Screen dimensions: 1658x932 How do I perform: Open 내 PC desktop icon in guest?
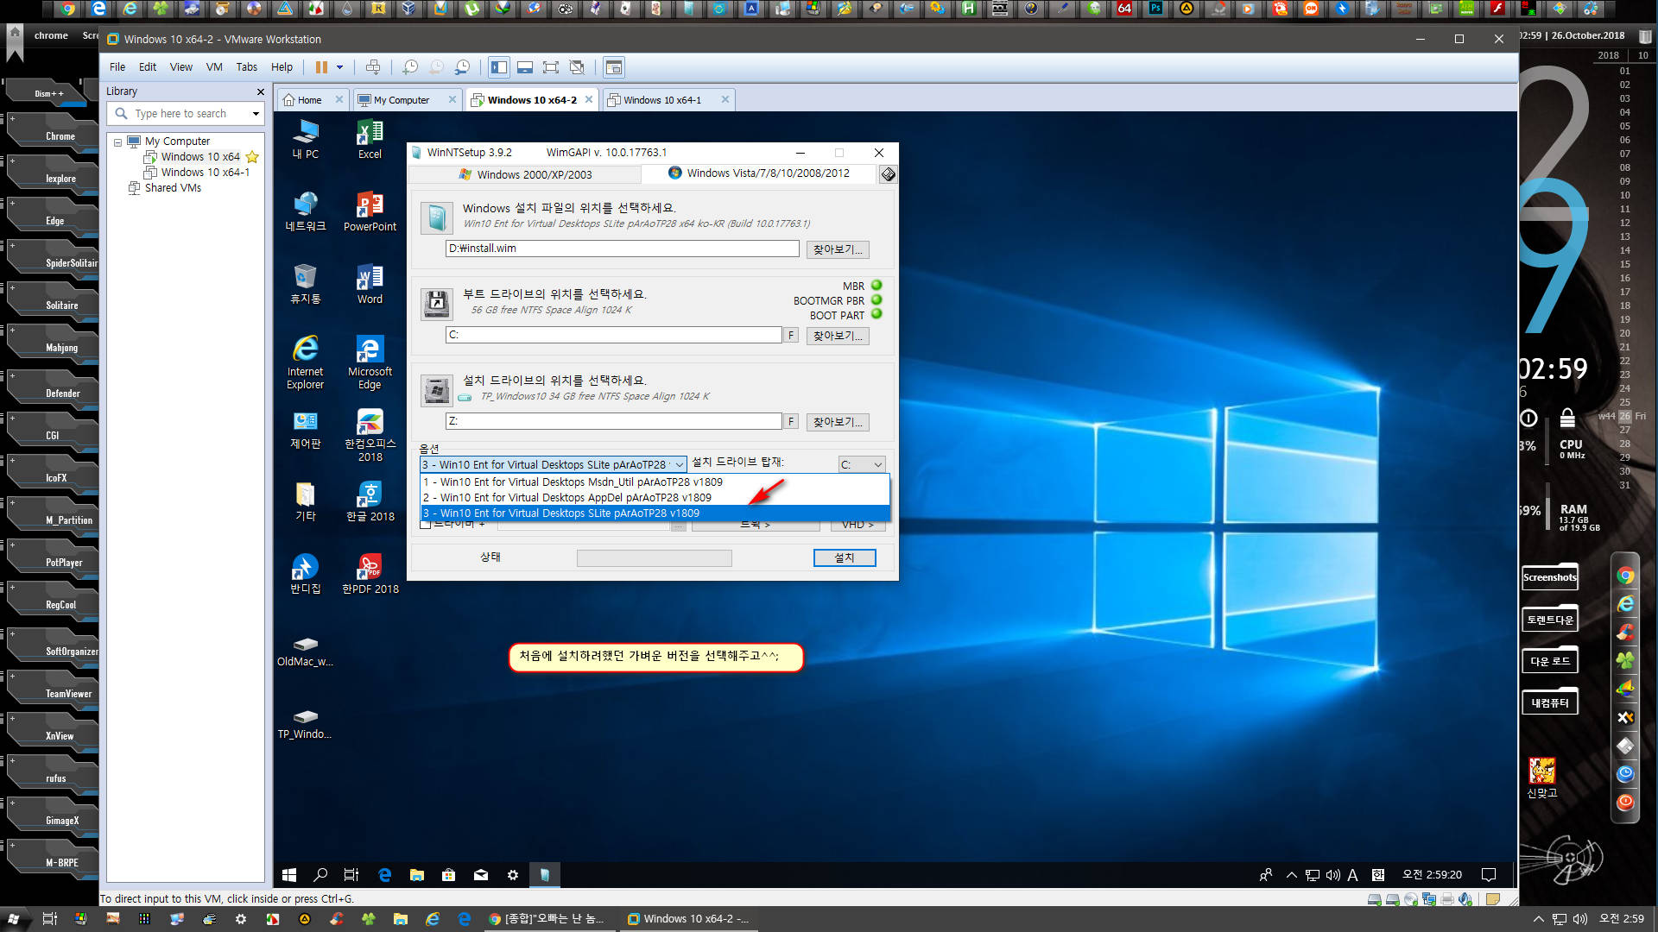pyautogui.click(x=306, y=139)
